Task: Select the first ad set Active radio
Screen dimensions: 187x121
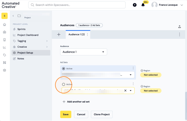Action: [64, 69]
